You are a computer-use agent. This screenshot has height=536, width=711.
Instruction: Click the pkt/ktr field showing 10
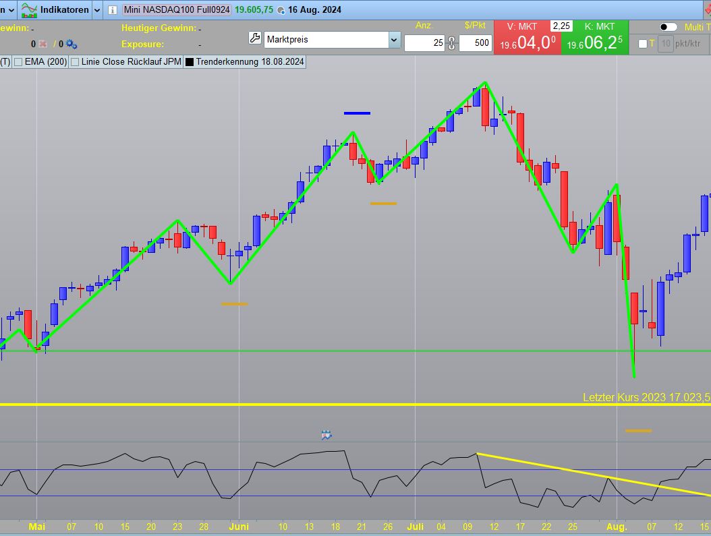tap(666, 44)
